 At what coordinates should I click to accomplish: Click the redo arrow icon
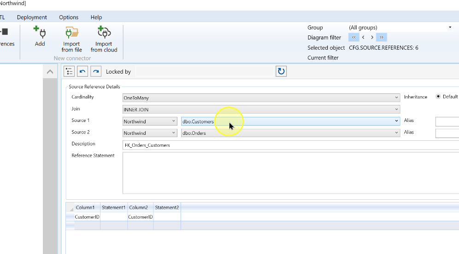[x=96, y=71]
